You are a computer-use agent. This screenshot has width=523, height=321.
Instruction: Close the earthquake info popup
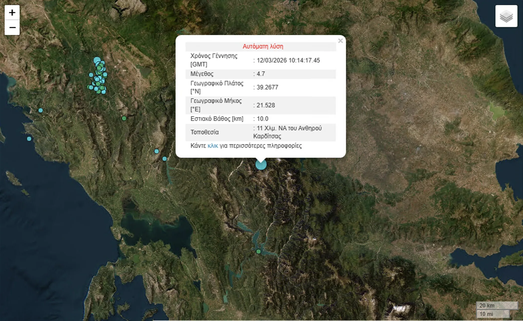coord(340,41)
